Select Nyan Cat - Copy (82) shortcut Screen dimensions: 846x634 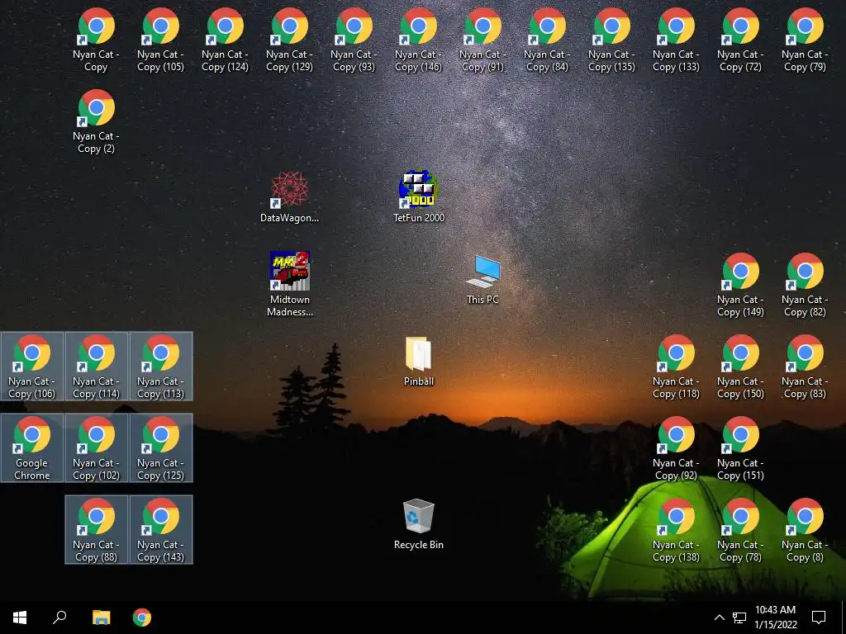click(805, 285)
